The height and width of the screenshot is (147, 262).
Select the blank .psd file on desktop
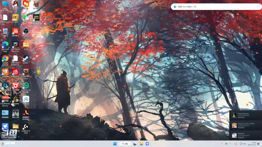click(x=5, y=19)
